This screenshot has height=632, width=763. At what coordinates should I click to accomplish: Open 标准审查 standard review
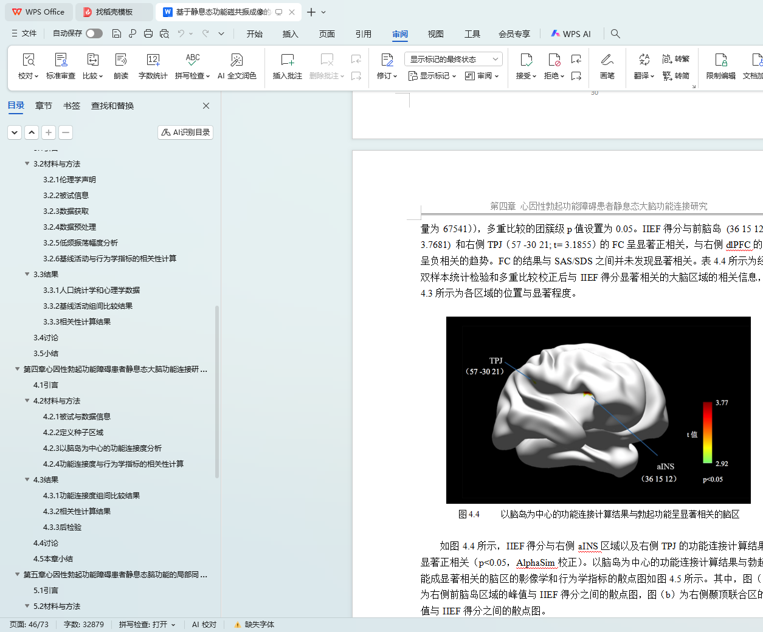point(61,67)
